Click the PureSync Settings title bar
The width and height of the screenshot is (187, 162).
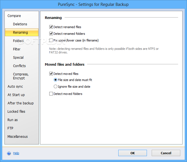93,4
